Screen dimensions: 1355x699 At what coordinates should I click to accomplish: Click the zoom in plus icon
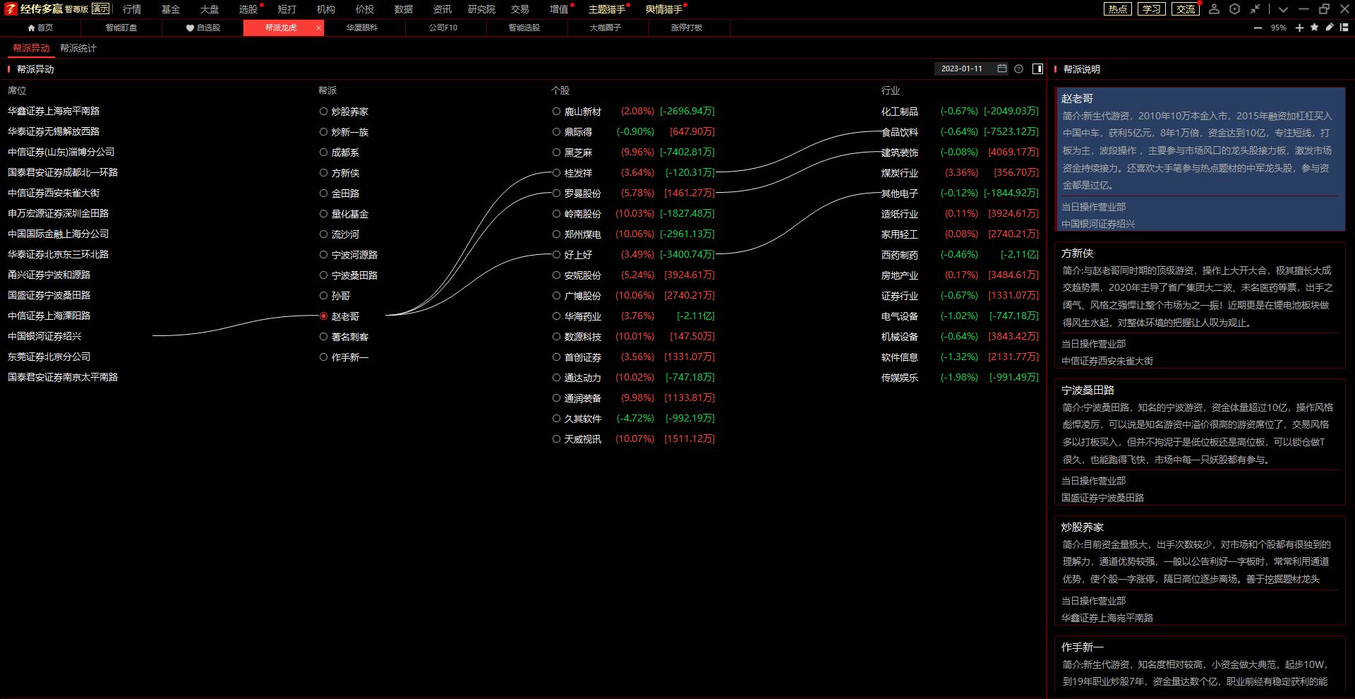[x=1299, y=28]
